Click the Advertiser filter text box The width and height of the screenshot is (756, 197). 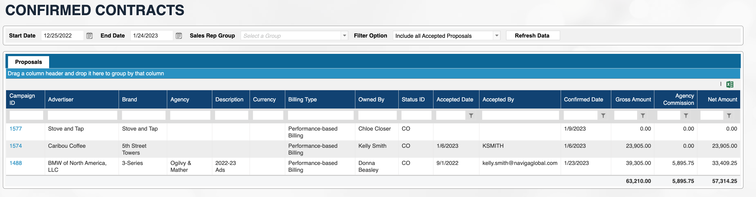[82, 115]
